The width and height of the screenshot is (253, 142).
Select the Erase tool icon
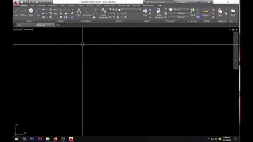pos(72,9)
